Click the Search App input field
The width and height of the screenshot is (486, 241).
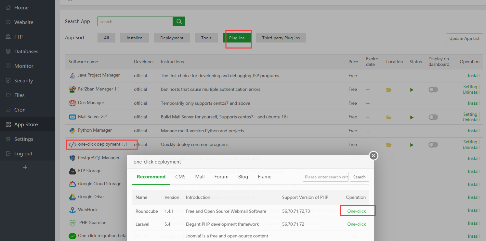click(x=135, y=21)
